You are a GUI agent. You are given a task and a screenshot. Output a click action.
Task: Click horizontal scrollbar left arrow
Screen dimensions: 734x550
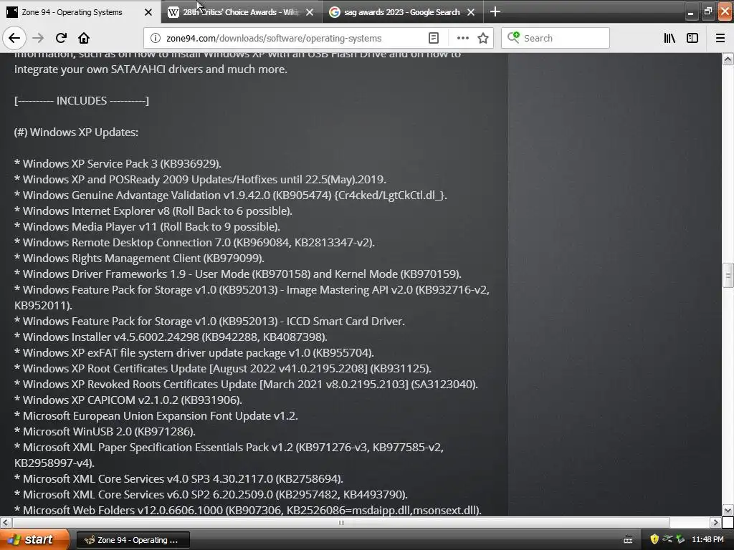click(x=6, y=522)
